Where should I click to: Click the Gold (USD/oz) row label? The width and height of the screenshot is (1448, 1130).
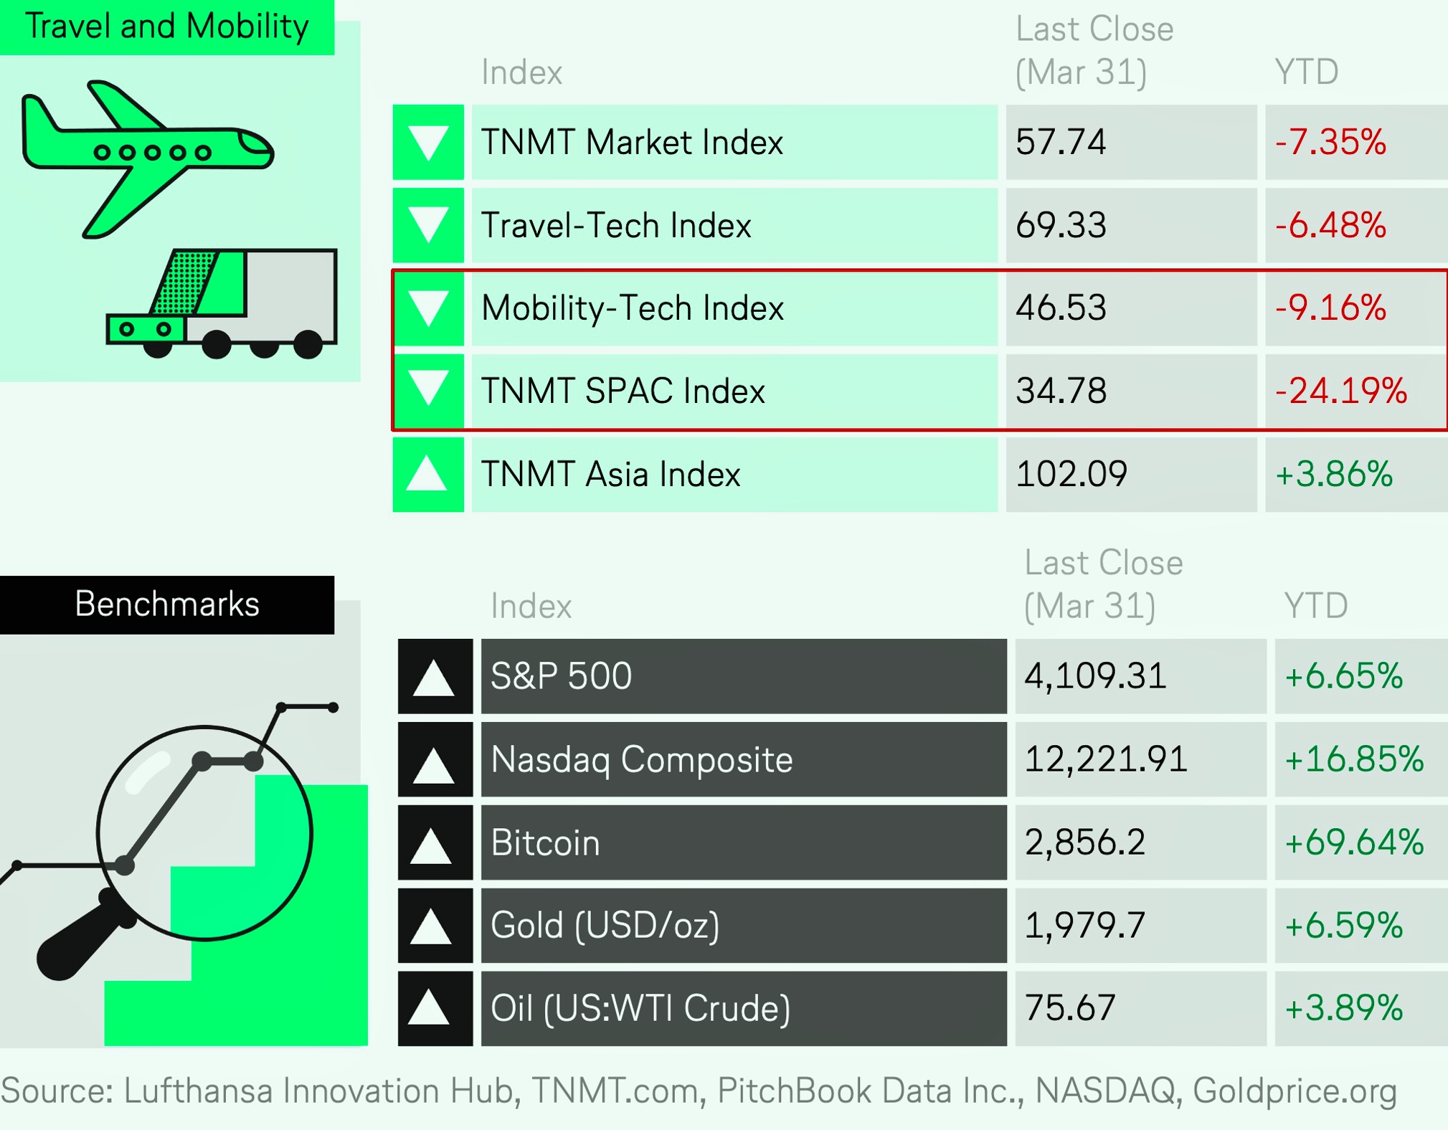(605, 926)
